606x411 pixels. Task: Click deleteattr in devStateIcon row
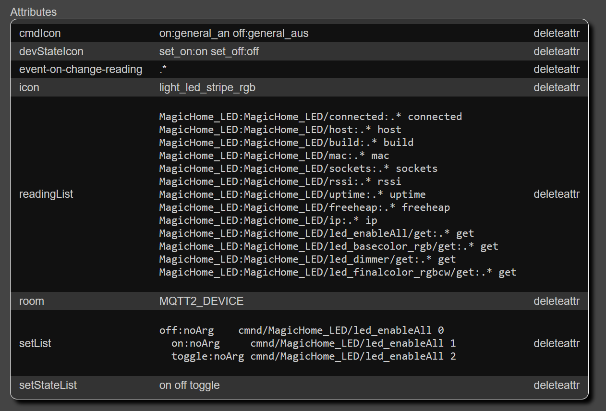(x=557, y=51)
